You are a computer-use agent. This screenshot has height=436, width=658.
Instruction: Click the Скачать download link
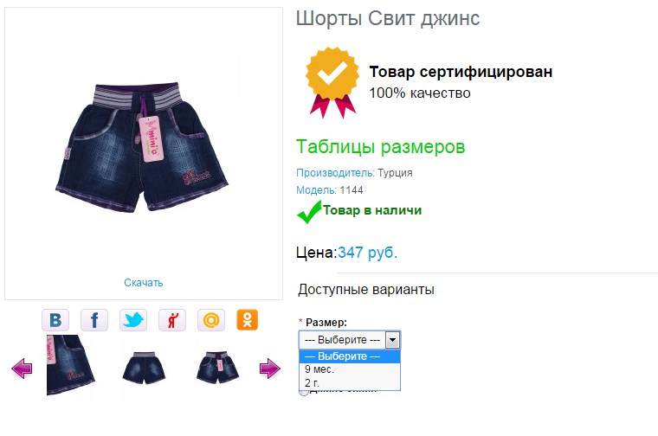coord(143,283)
